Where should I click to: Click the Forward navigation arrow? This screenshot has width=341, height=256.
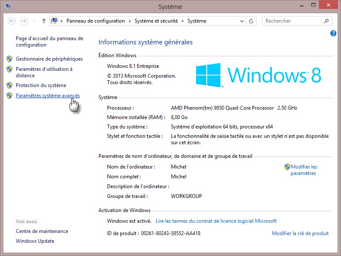pos(24,21)
